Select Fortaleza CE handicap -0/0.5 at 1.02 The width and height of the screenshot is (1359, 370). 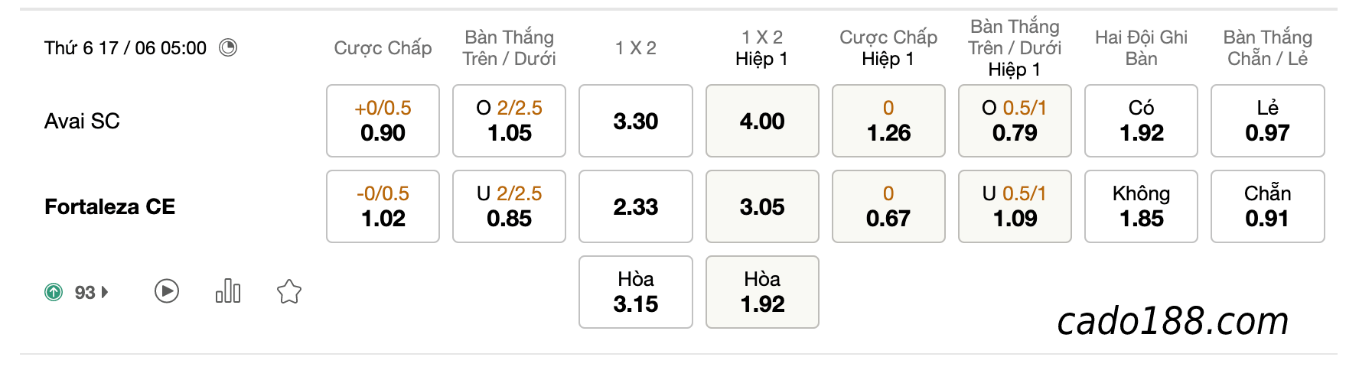coord(383,206)
